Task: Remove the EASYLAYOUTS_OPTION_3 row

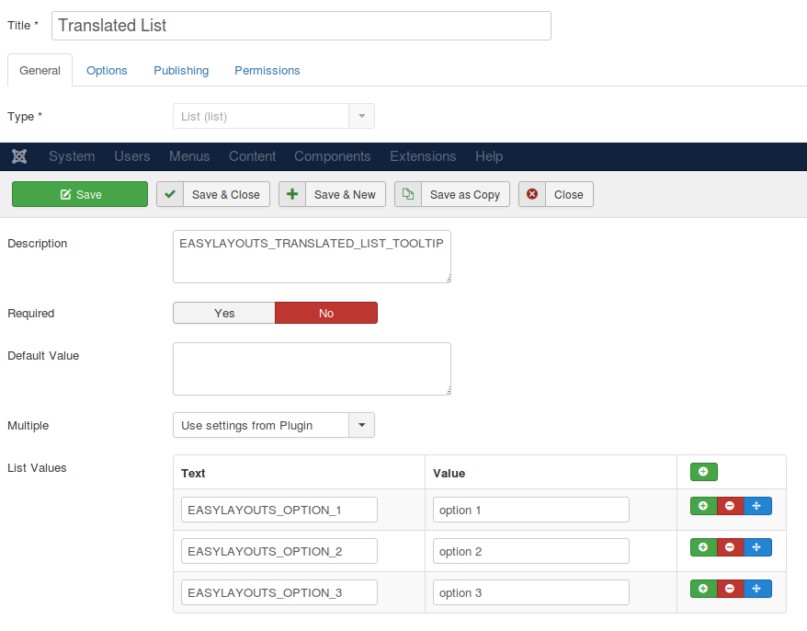Action: 731,589
